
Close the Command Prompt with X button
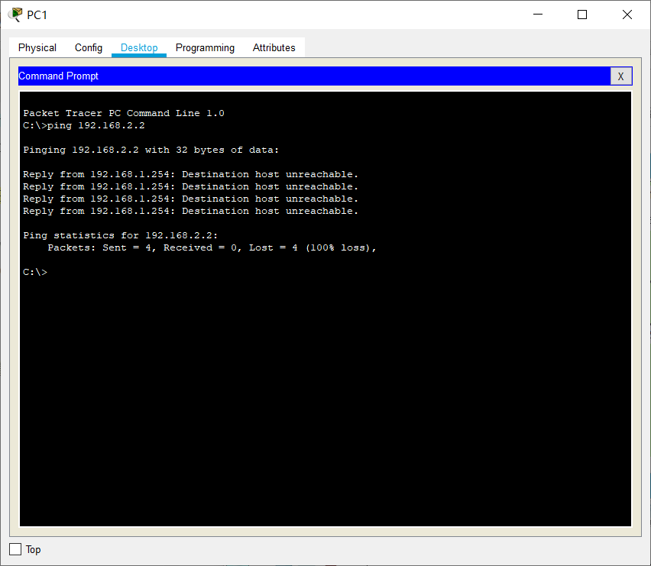[620, 76]
